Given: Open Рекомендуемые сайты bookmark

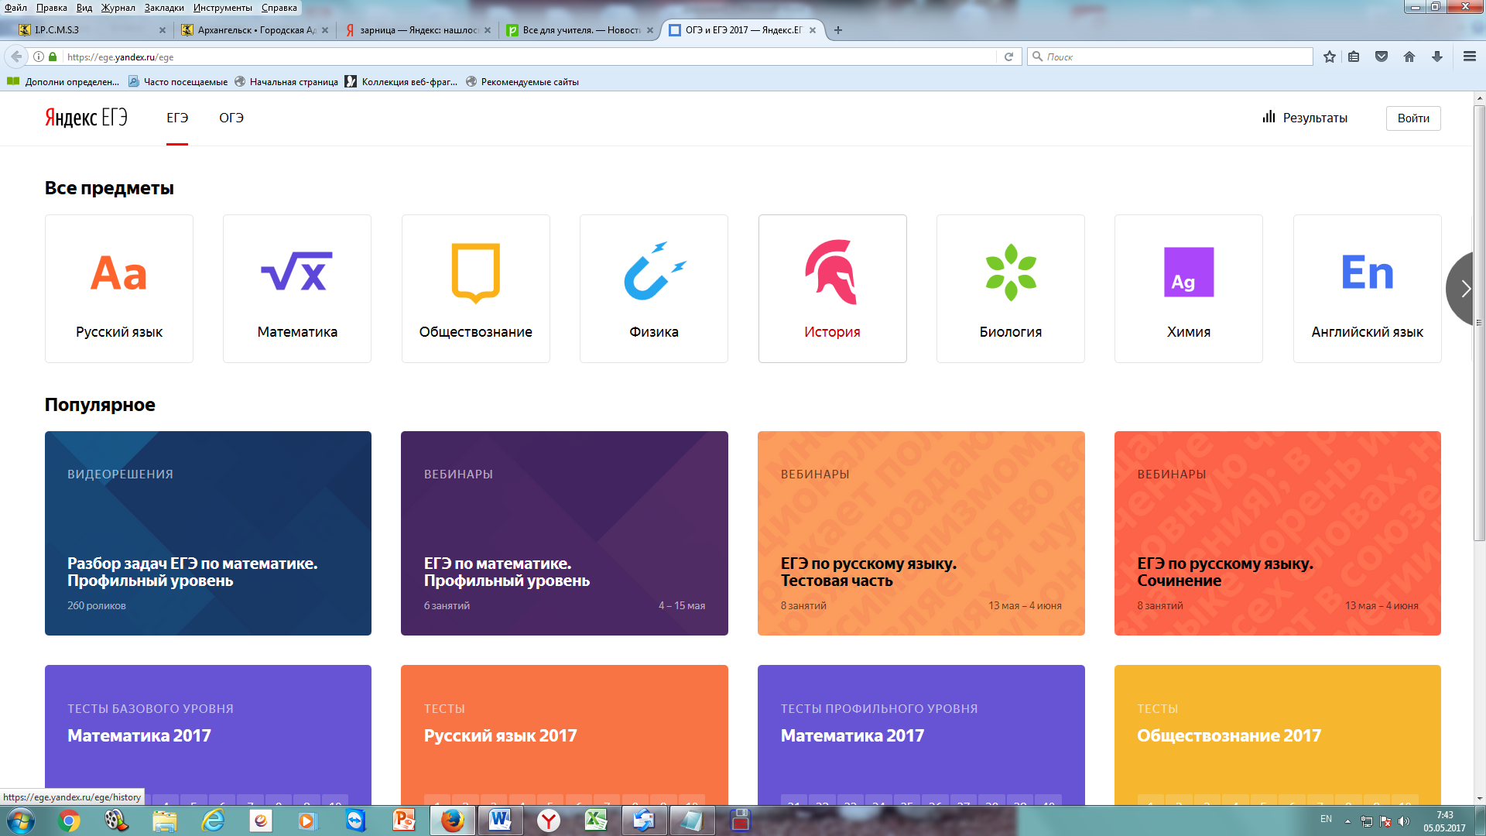Looking at the screenshot, I should pyautogui.click(x=522, y=81).
